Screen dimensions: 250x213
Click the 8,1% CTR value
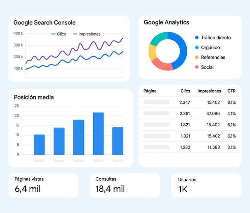[232, 102]
